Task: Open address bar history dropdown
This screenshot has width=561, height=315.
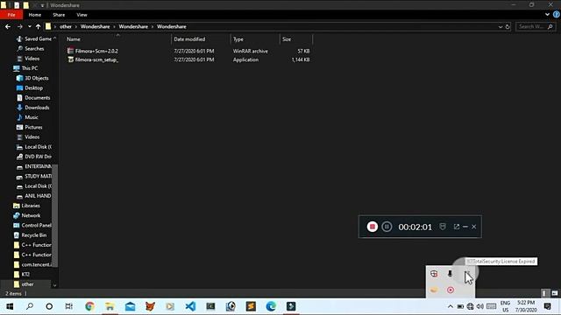Action: click(x=501, y=27)
